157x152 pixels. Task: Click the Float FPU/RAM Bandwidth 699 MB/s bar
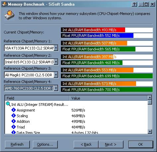pyautogui.click(x=107, y=76)
